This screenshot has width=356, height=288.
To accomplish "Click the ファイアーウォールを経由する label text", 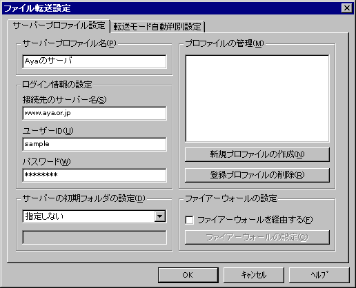I will (x=255, y=220).
